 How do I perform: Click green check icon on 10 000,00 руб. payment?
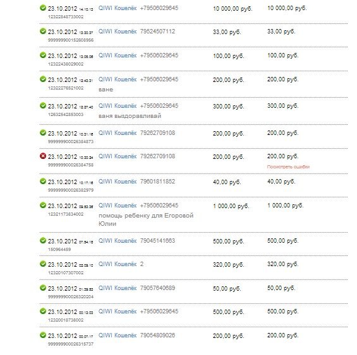[x=43, y=8]
